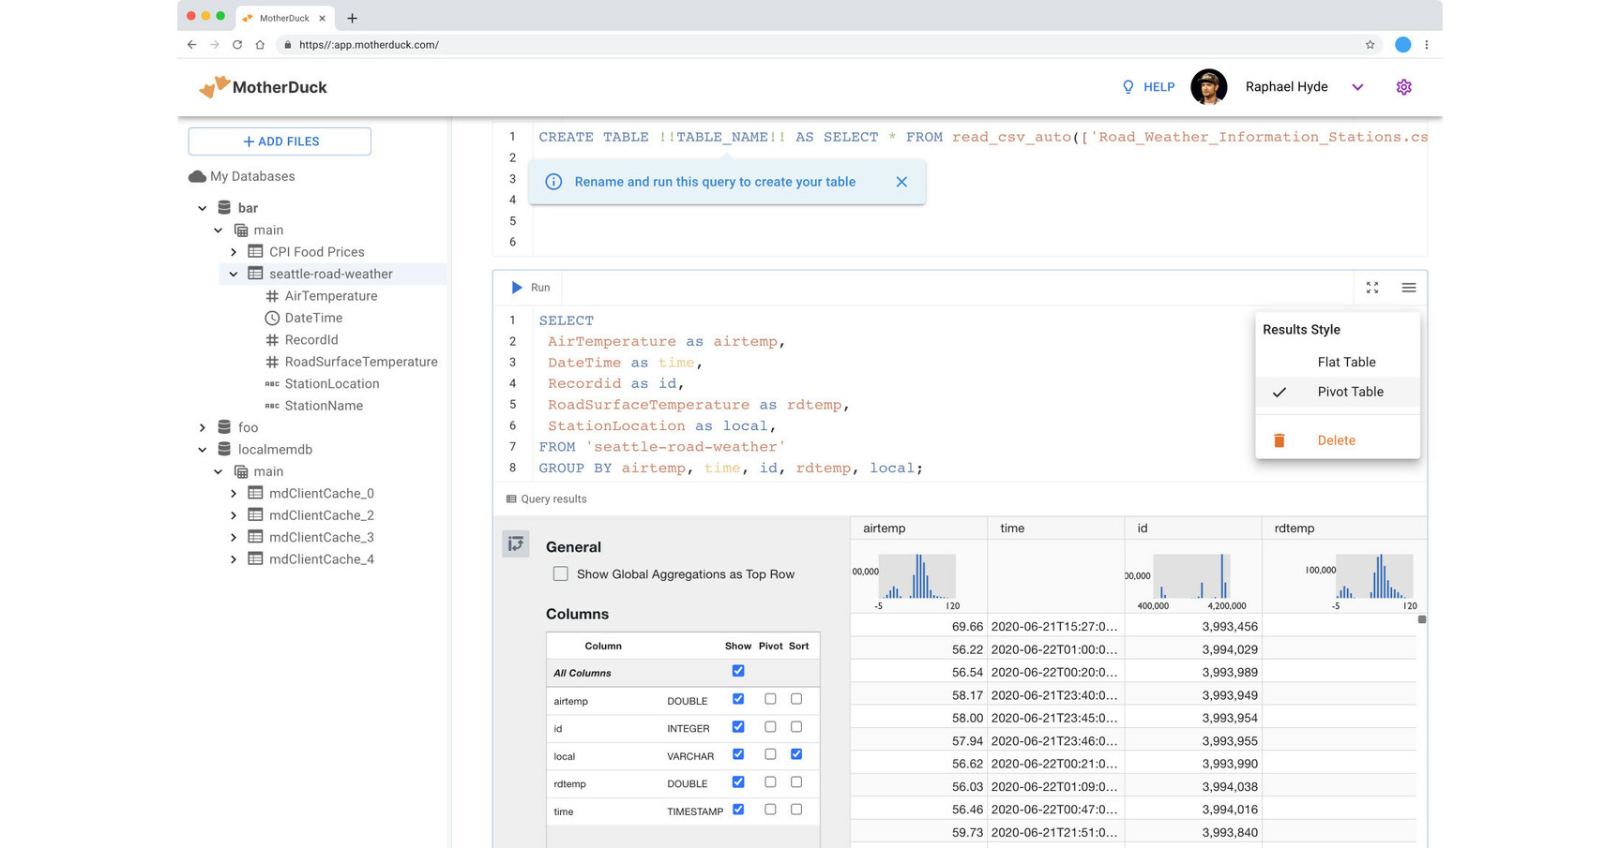Select the Run play arrow icon
This screenshot has height=848, width=1620.
[x=517, y=287]
